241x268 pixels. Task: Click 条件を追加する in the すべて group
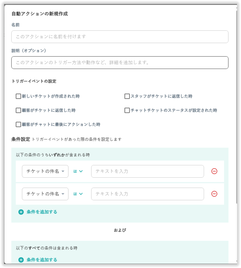click(42, 260)
